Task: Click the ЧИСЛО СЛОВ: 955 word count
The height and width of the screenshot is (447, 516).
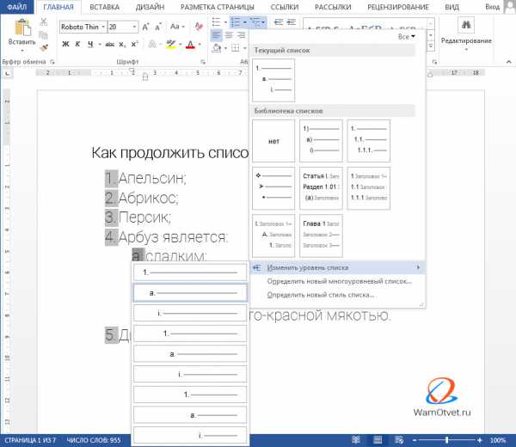Action: [x=94, y=440]
